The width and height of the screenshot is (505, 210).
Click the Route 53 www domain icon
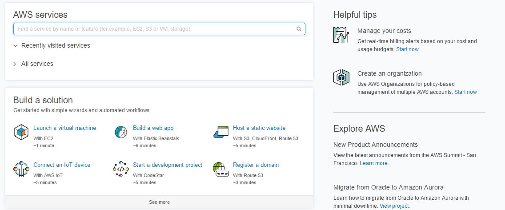(x=220, y=169)
